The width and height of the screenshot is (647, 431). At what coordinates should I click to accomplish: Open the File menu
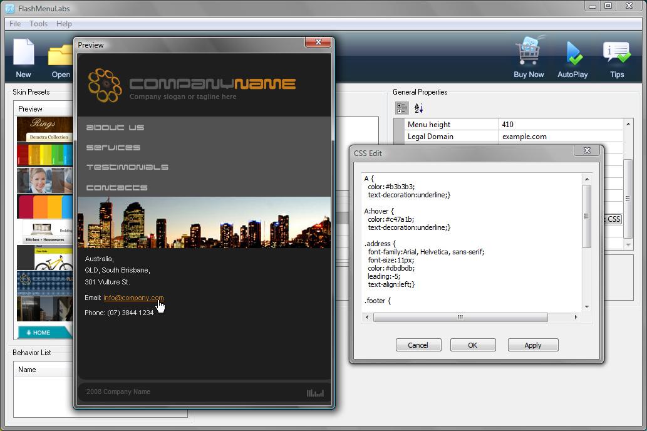click(15, 24)
